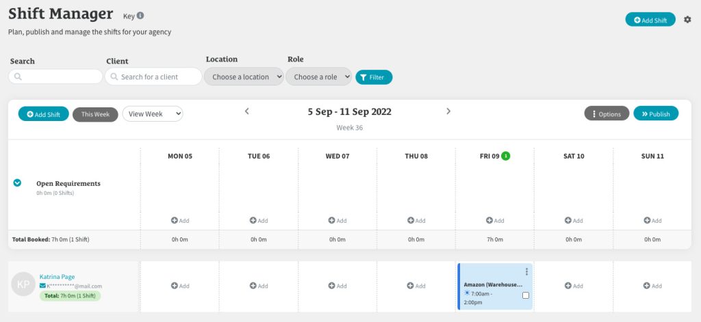This screenshot has height=322, width=701.
Task: Open the Choose a location dropdown
Action: [x=244, y=77]
